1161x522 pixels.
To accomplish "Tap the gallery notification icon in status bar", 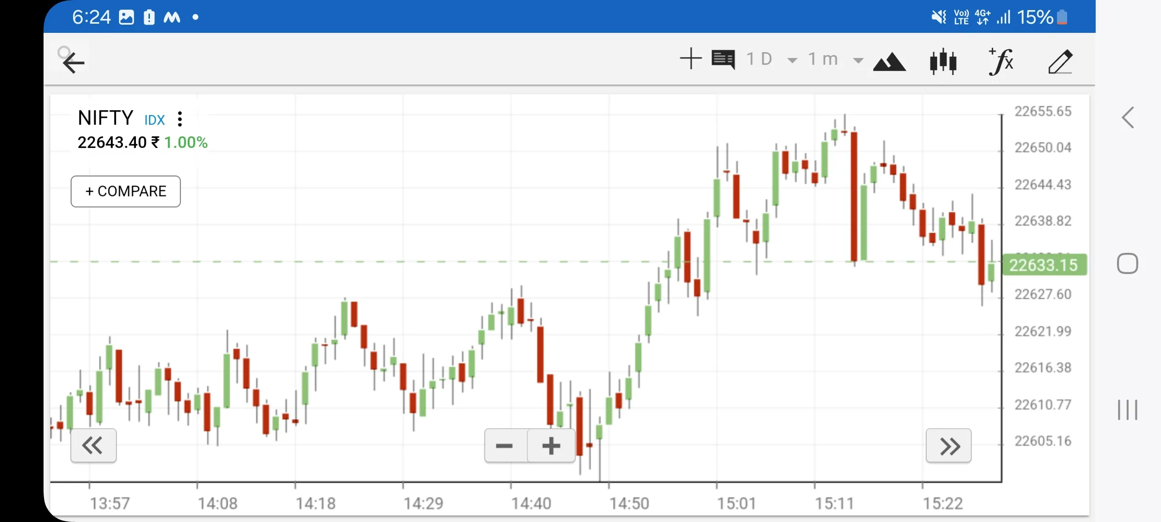I will point(126,17).
